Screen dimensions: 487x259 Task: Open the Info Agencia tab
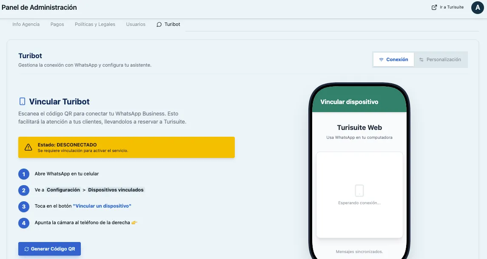[x=26, y=24]
